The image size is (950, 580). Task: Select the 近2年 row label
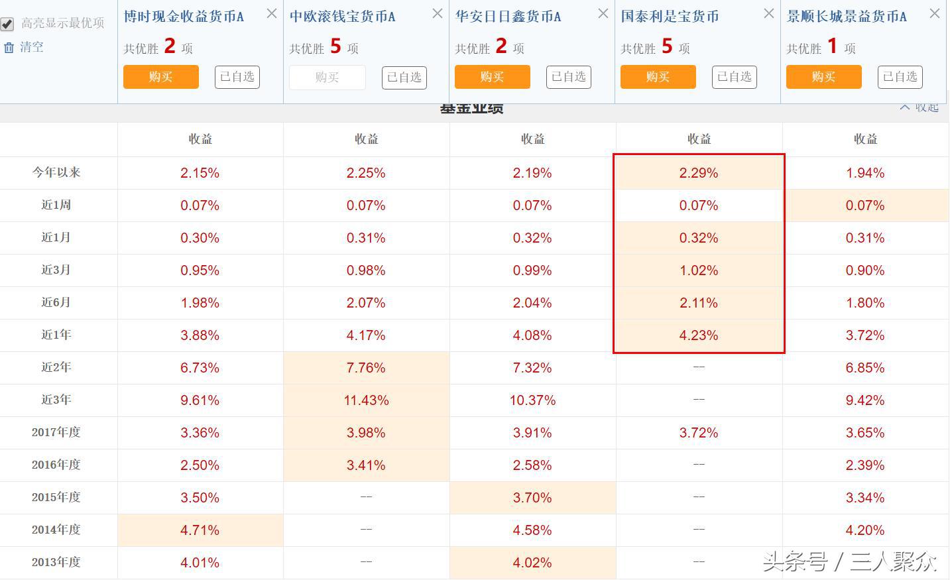(56, 367)
